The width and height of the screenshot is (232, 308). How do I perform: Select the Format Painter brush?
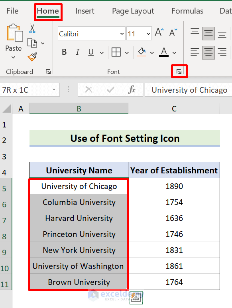coord(33,57)
